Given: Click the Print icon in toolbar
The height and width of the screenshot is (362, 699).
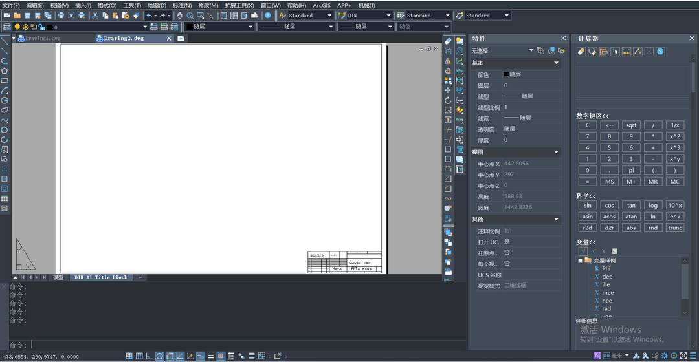Looking at the screenshot, I should pos(61,16).
